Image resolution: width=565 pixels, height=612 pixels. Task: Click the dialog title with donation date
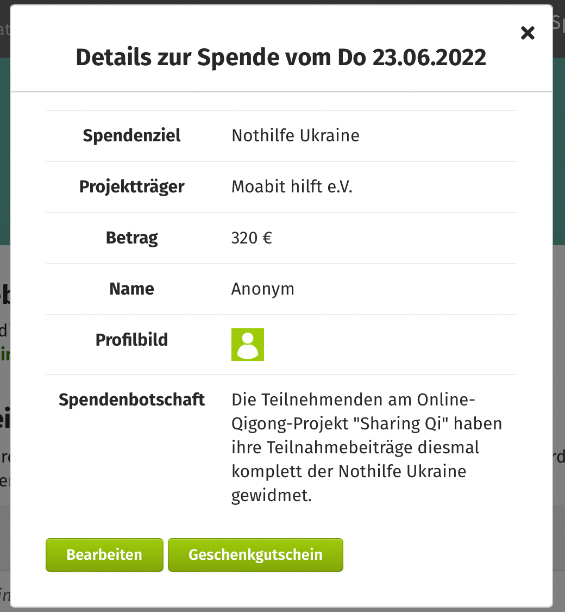281,58
